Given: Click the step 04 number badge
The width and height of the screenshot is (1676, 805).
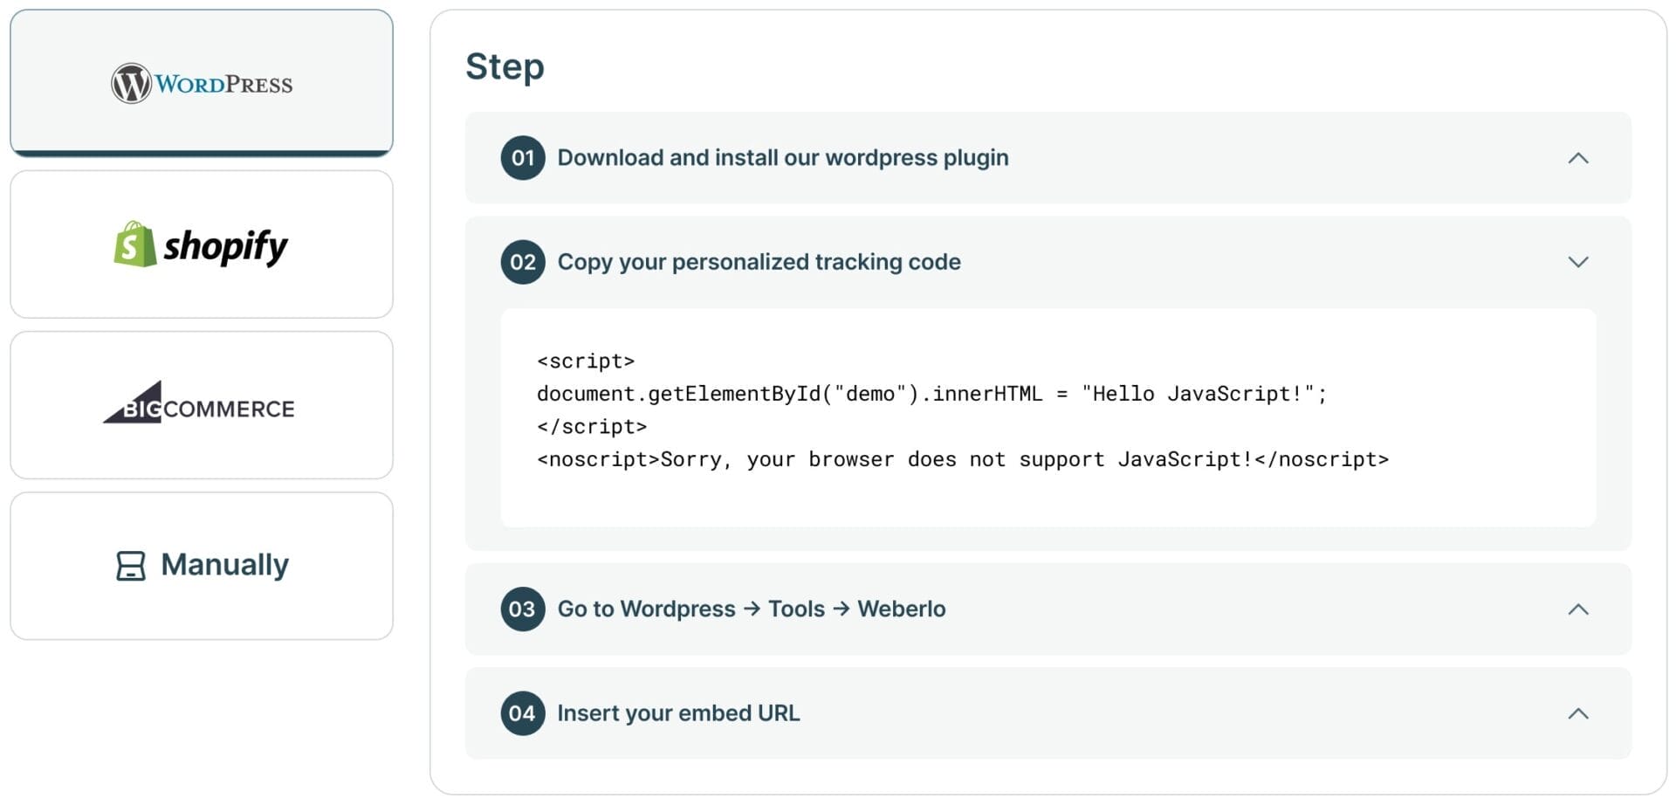Looking at the screenshot, I should pos(522,713).
